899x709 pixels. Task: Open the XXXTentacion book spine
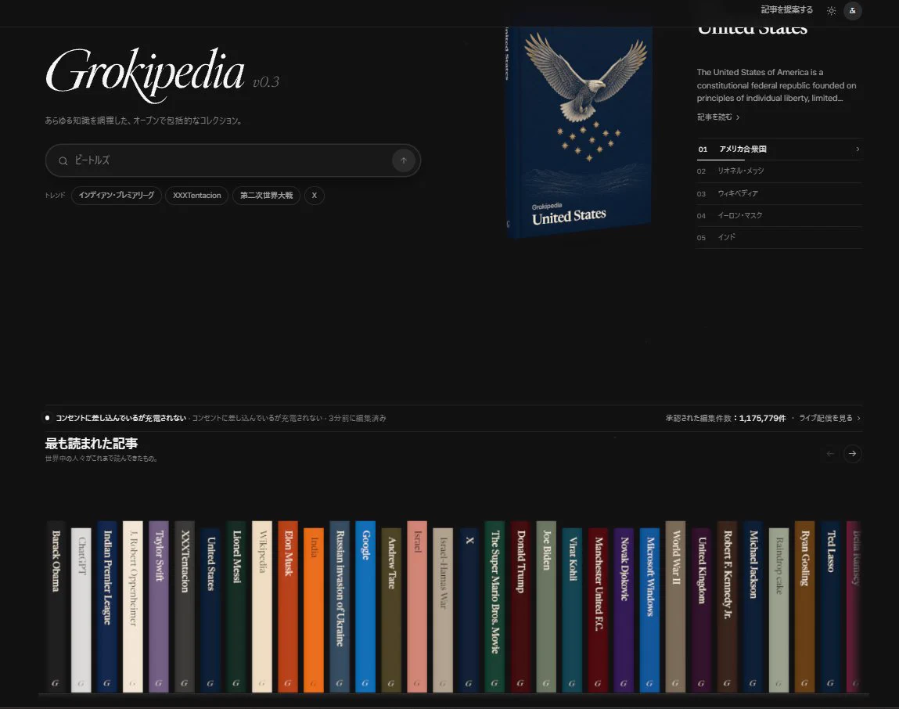[x=185, y=606]
